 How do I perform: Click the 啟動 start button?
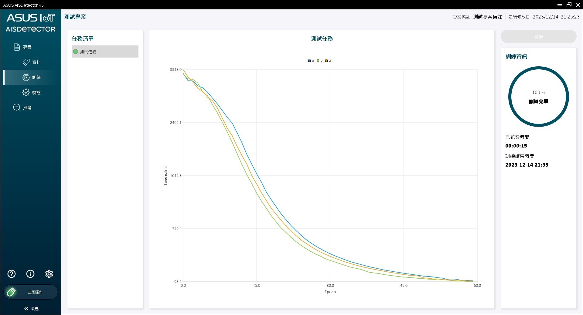[538, 36]
